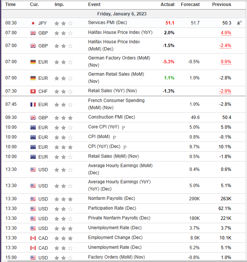The height and width of the screenshot is (262, 247).
Task: Click the German flag in German Factory Orders row
Action: pyautogui.click(x=33, y=62)
